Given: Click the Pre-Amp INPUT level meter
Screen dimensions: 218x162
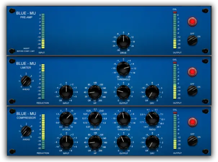Looking at the screenshot, I should point(43,31).
